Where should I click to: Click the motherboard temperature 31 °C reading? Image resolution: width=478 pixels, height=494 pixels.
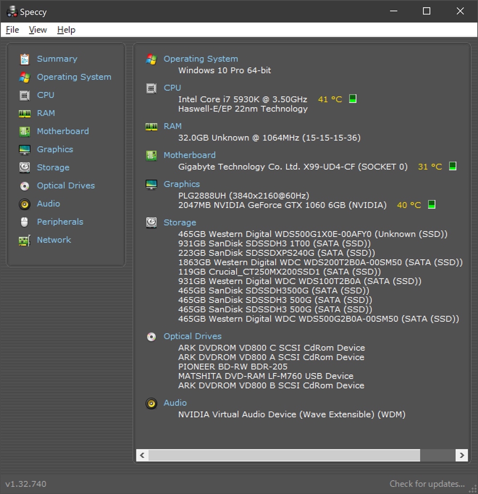click(430, 166)
